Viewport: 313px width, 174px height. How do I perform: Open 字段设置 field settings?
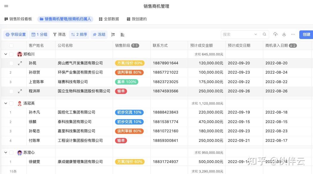16,35
